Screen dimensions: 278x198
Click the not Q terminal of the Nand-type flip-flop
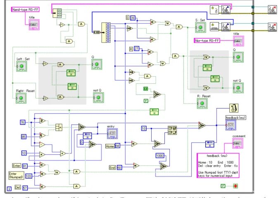[99, 98]
